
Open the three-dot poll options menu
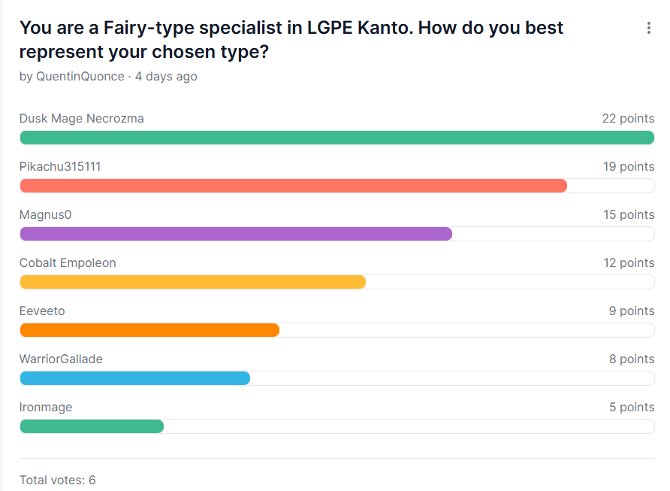point(649,29)
